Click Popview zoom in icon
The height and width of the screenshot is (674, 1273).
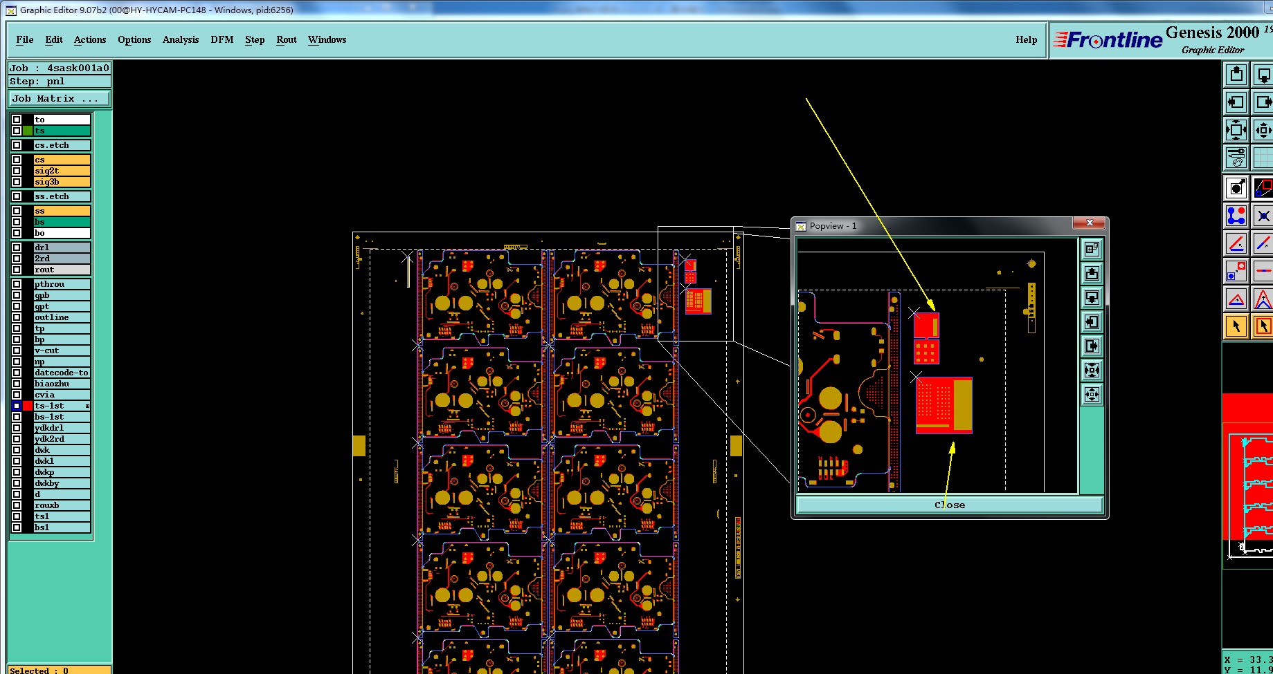tap(1092, 370)
